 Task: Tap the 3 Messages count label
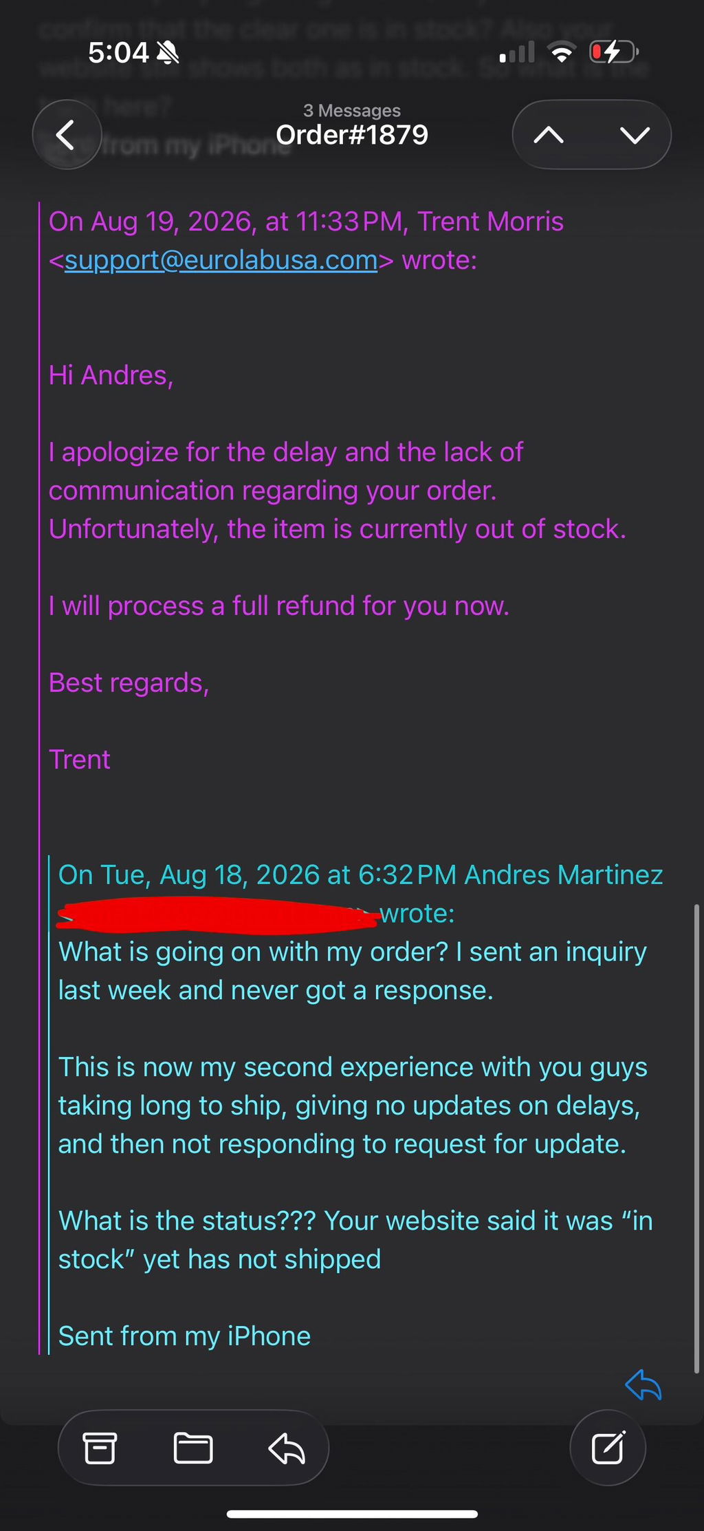coord(352,110)
